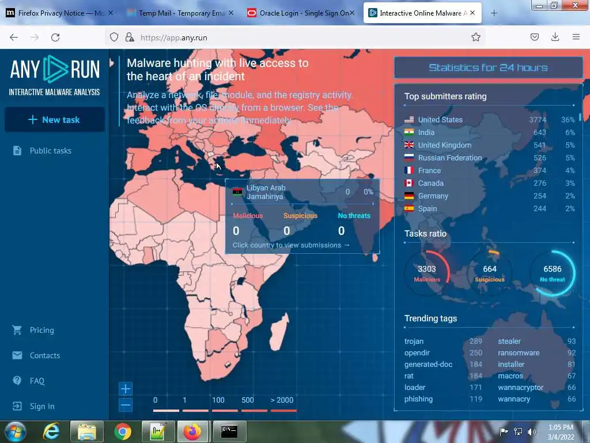Open the command prompt taskbar icon

pos(229,431)
